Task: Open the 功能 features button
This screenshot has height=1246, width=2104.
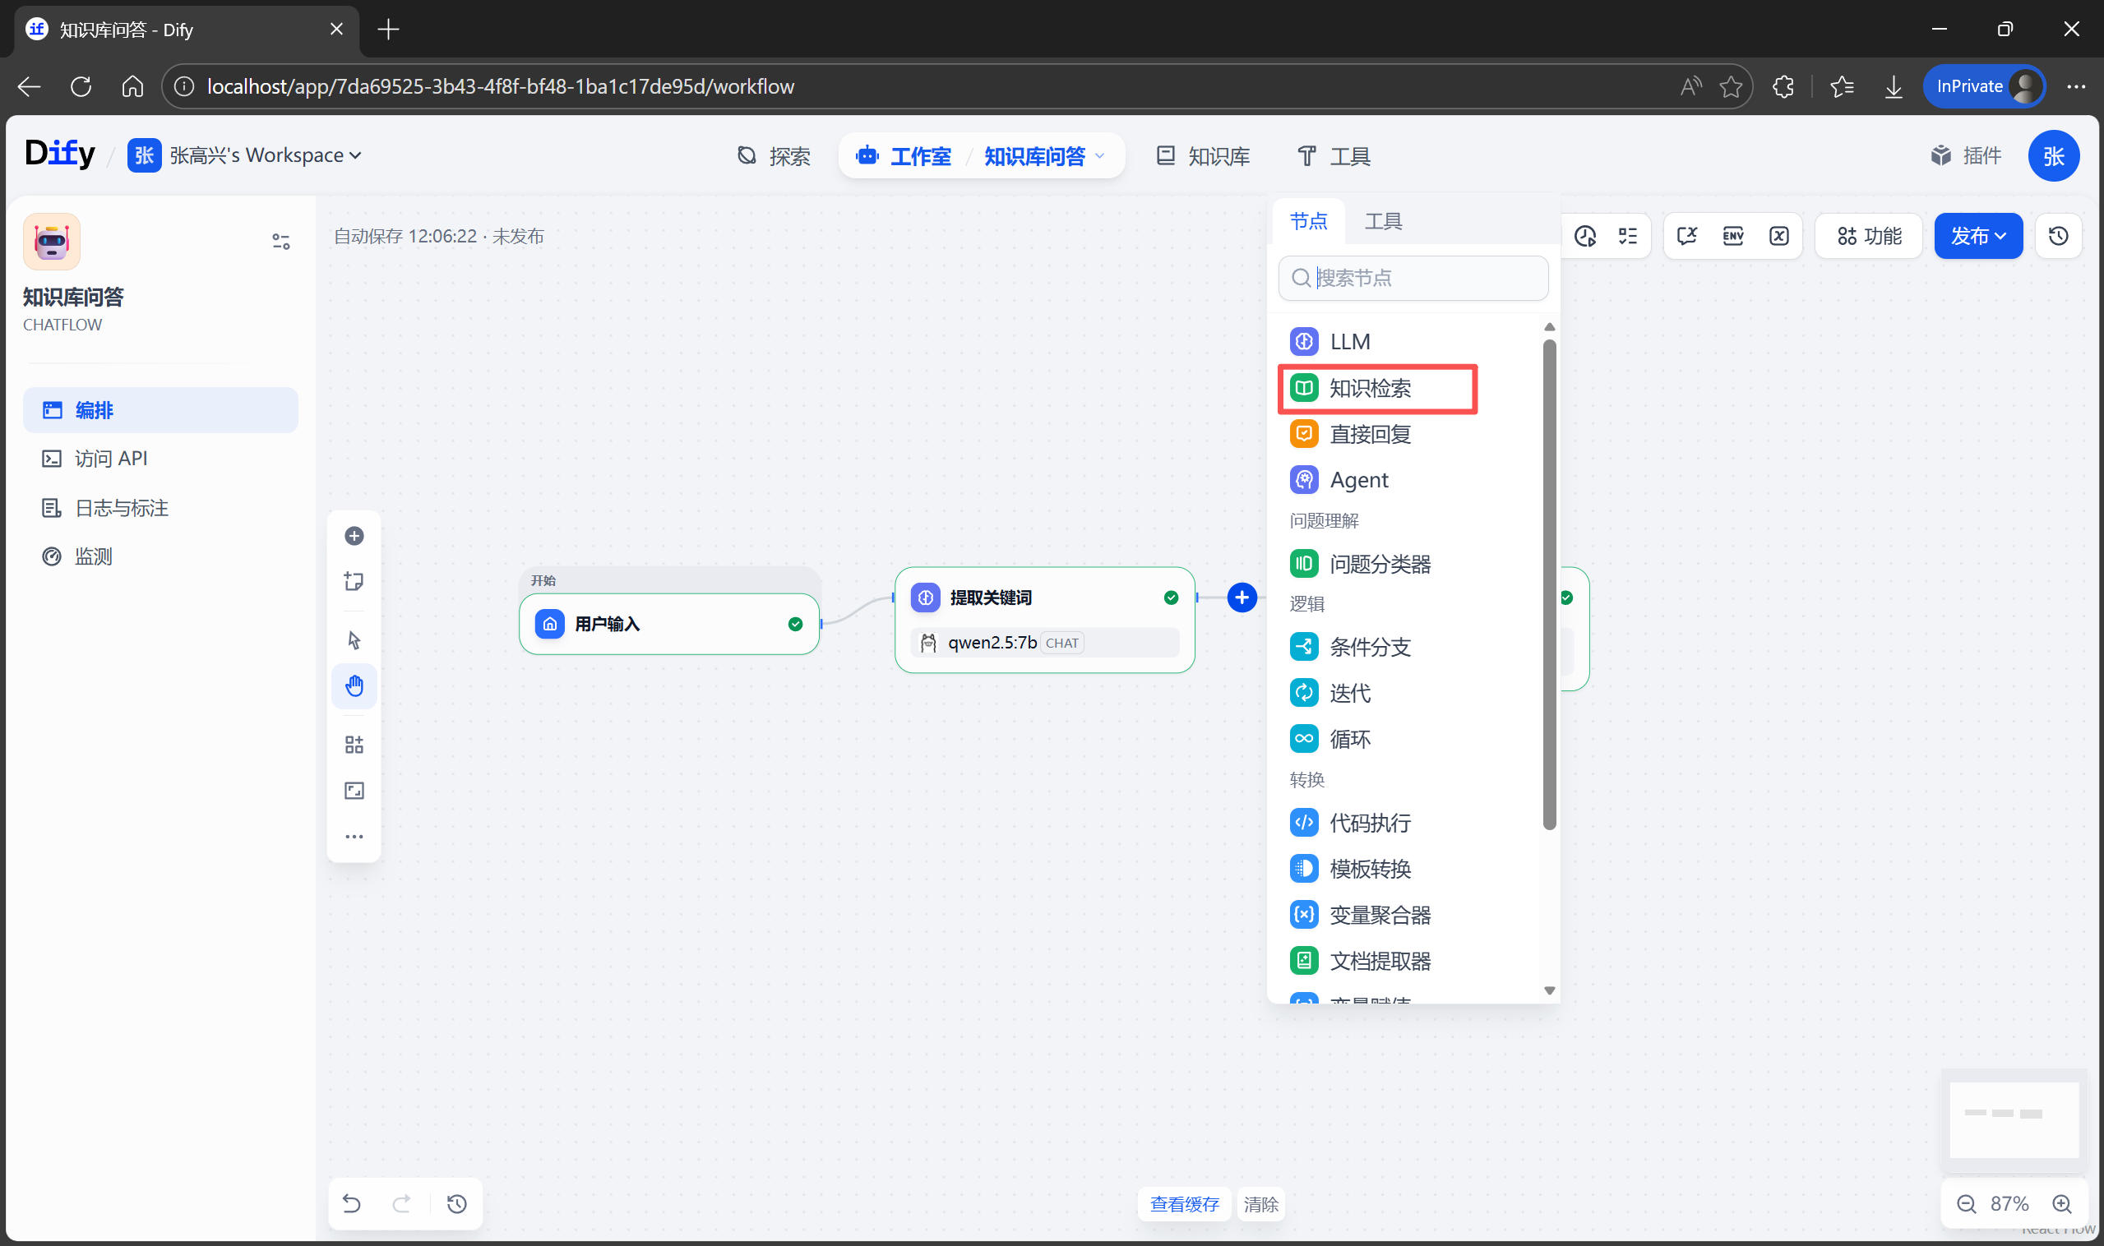Action: coord(1869,236)
